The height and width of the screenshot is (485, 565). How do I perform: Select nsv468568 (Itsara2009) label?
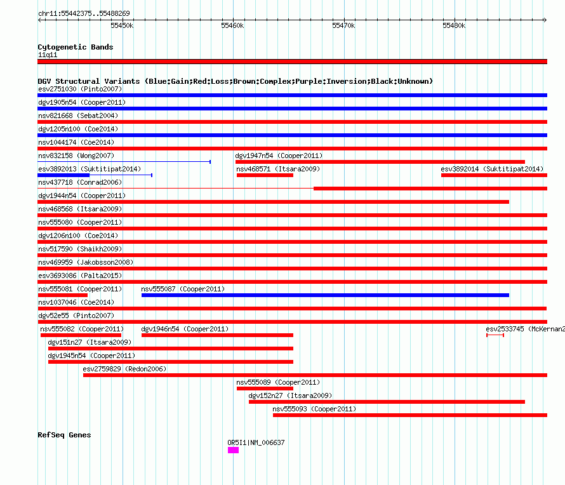tap(80, 209)
